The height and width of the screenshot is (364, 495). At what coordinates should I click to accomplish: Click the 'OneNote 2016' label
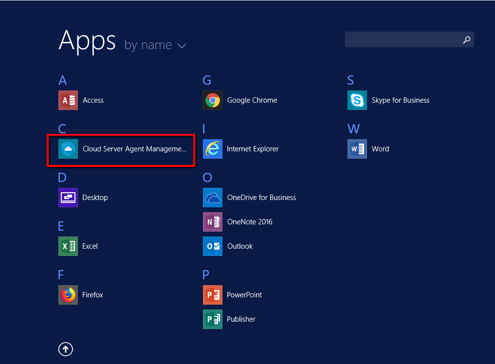[x=250, y=221]
